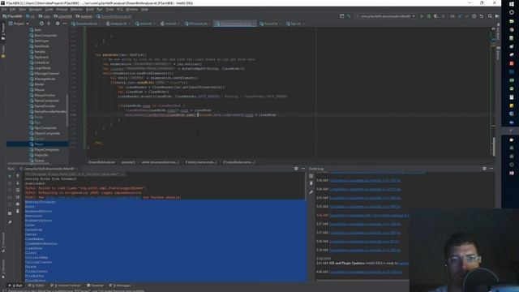Toggle soft-wrap in the Run console

[18, 190]
